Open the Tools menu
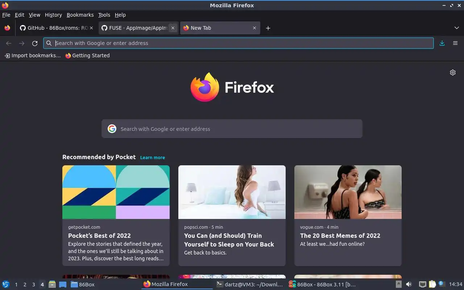The width and height of the screenshot is (464, 290). pos(104,15)
